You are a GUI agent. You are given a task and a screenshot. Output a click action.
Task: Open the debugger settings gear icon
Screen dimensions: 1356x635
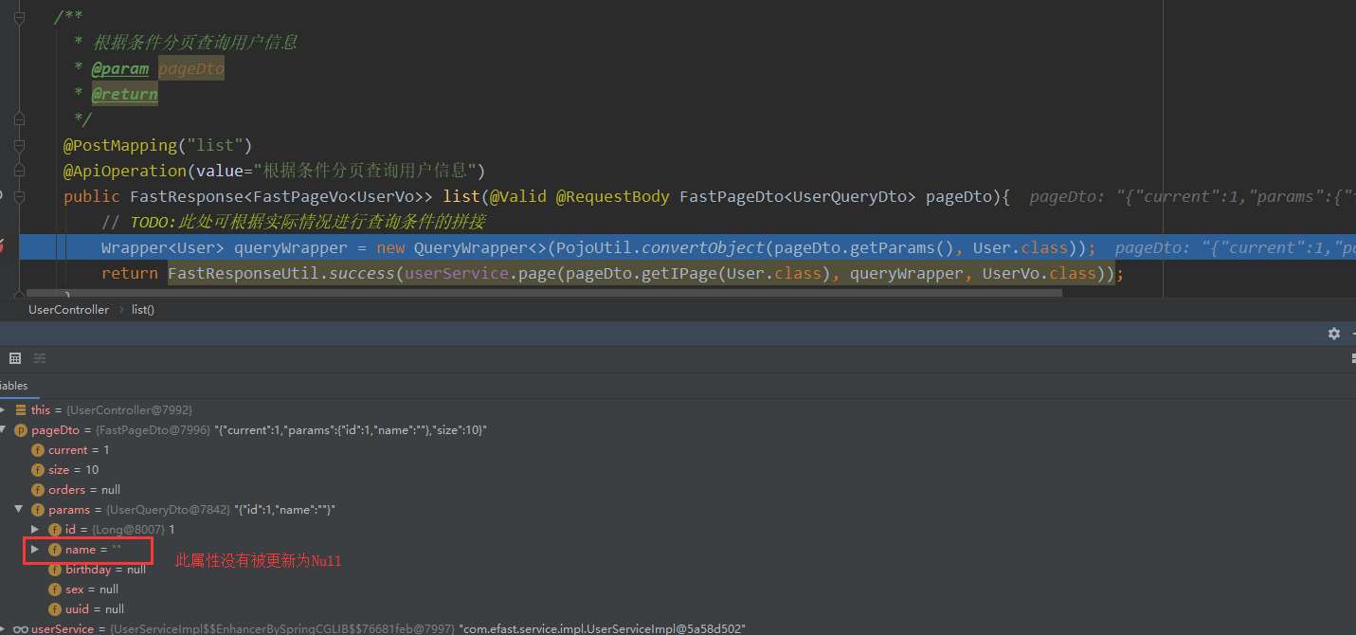click(1334, 334)
